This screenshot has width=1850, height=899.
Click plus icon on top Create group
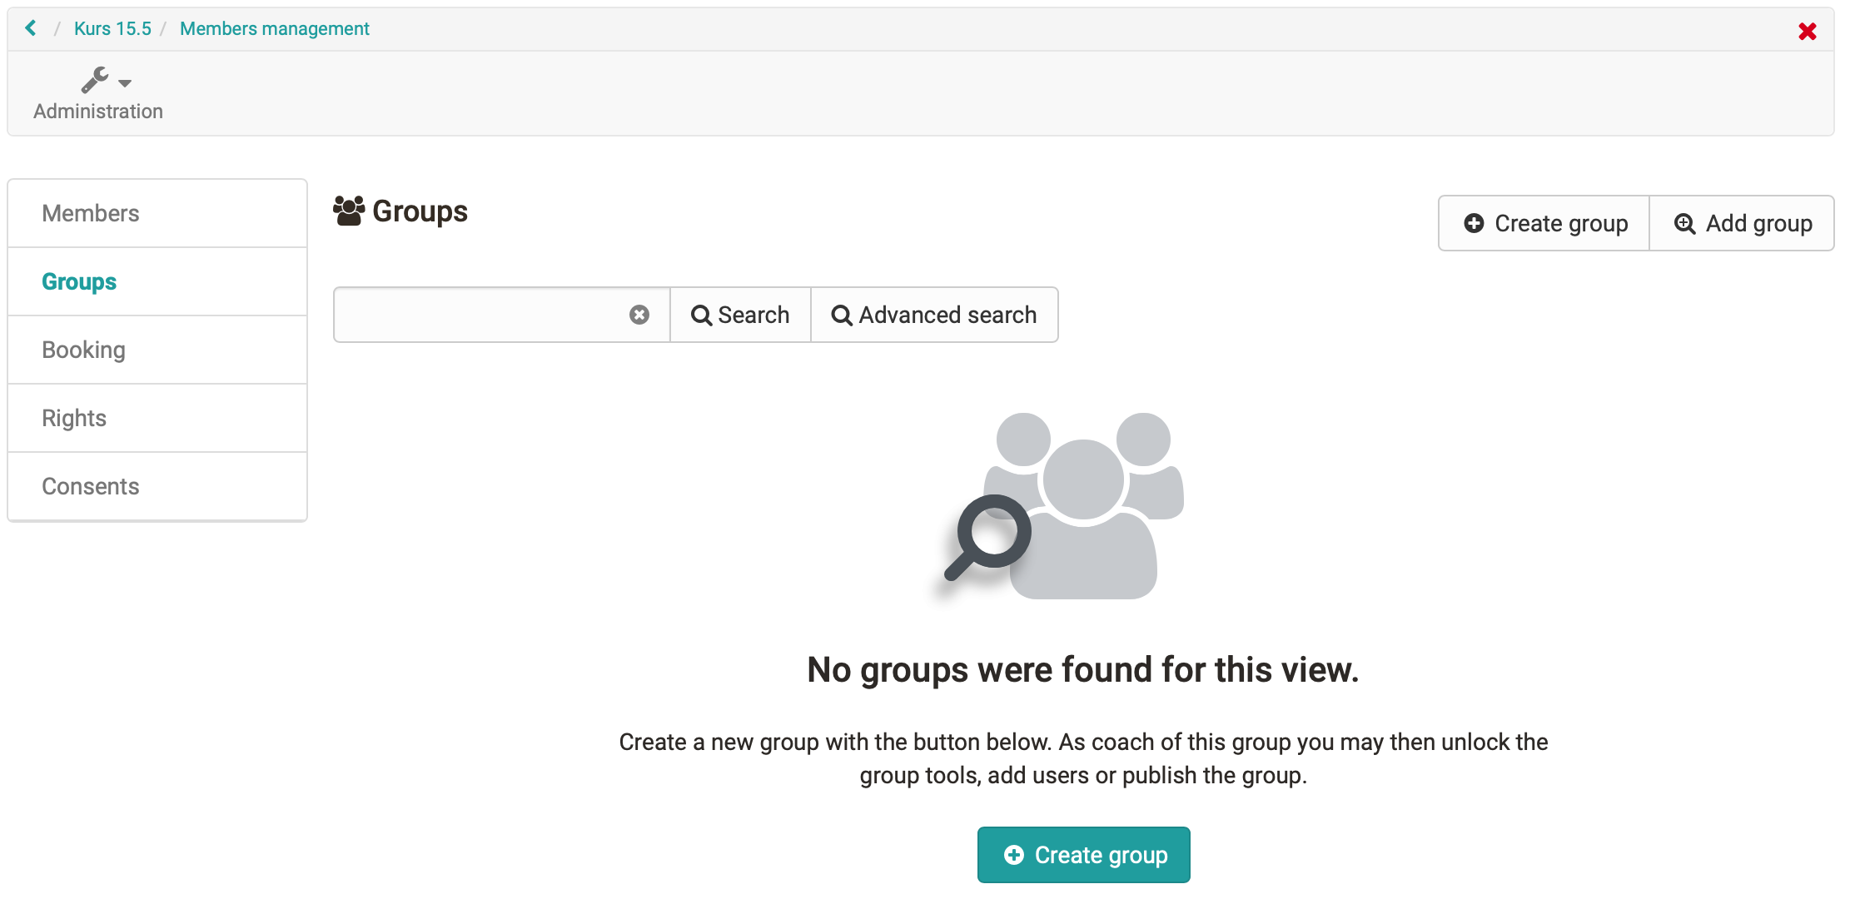pyautogui.click(x=1474, y=223)
